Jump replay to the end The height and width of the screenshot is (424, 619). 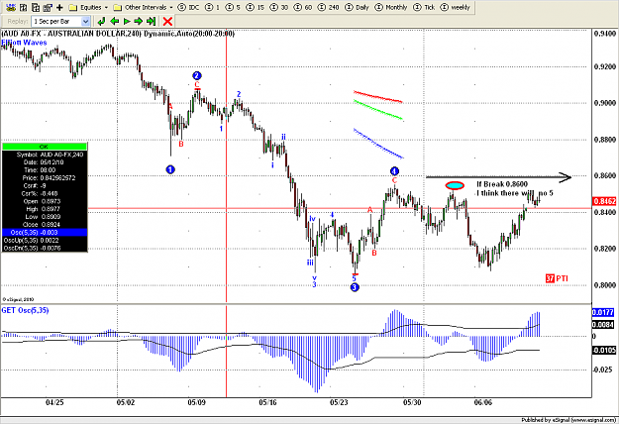point(151,22)
